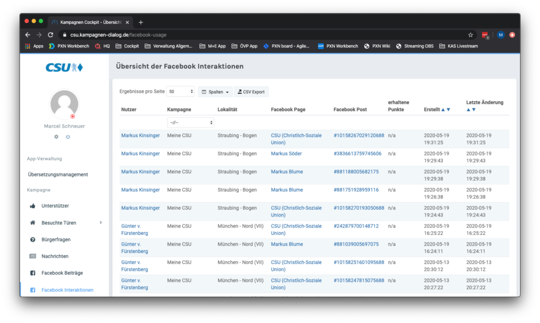The image size is (540, 323).
Task: Open Bürgerfragen in sidebar
Action: click(56, 239)
